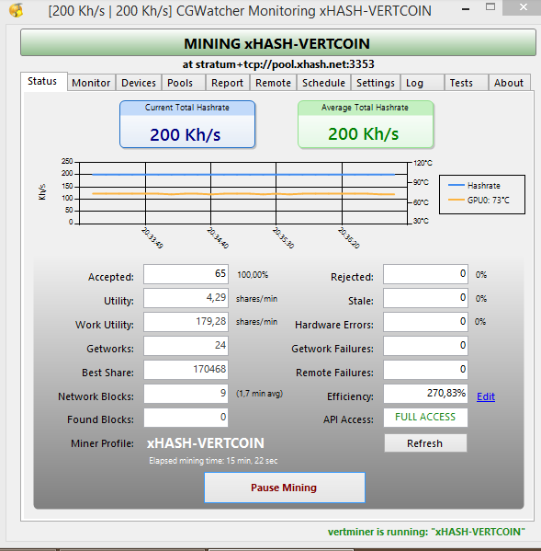Open the Devices tab
541x551 pixels.
(139, 83)
